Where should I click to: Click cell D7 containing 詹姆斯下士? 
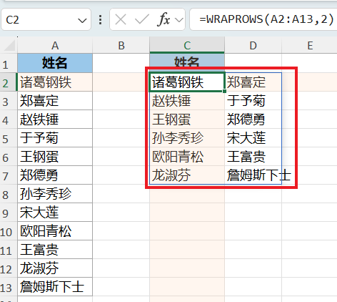click(x=253, y=175)
